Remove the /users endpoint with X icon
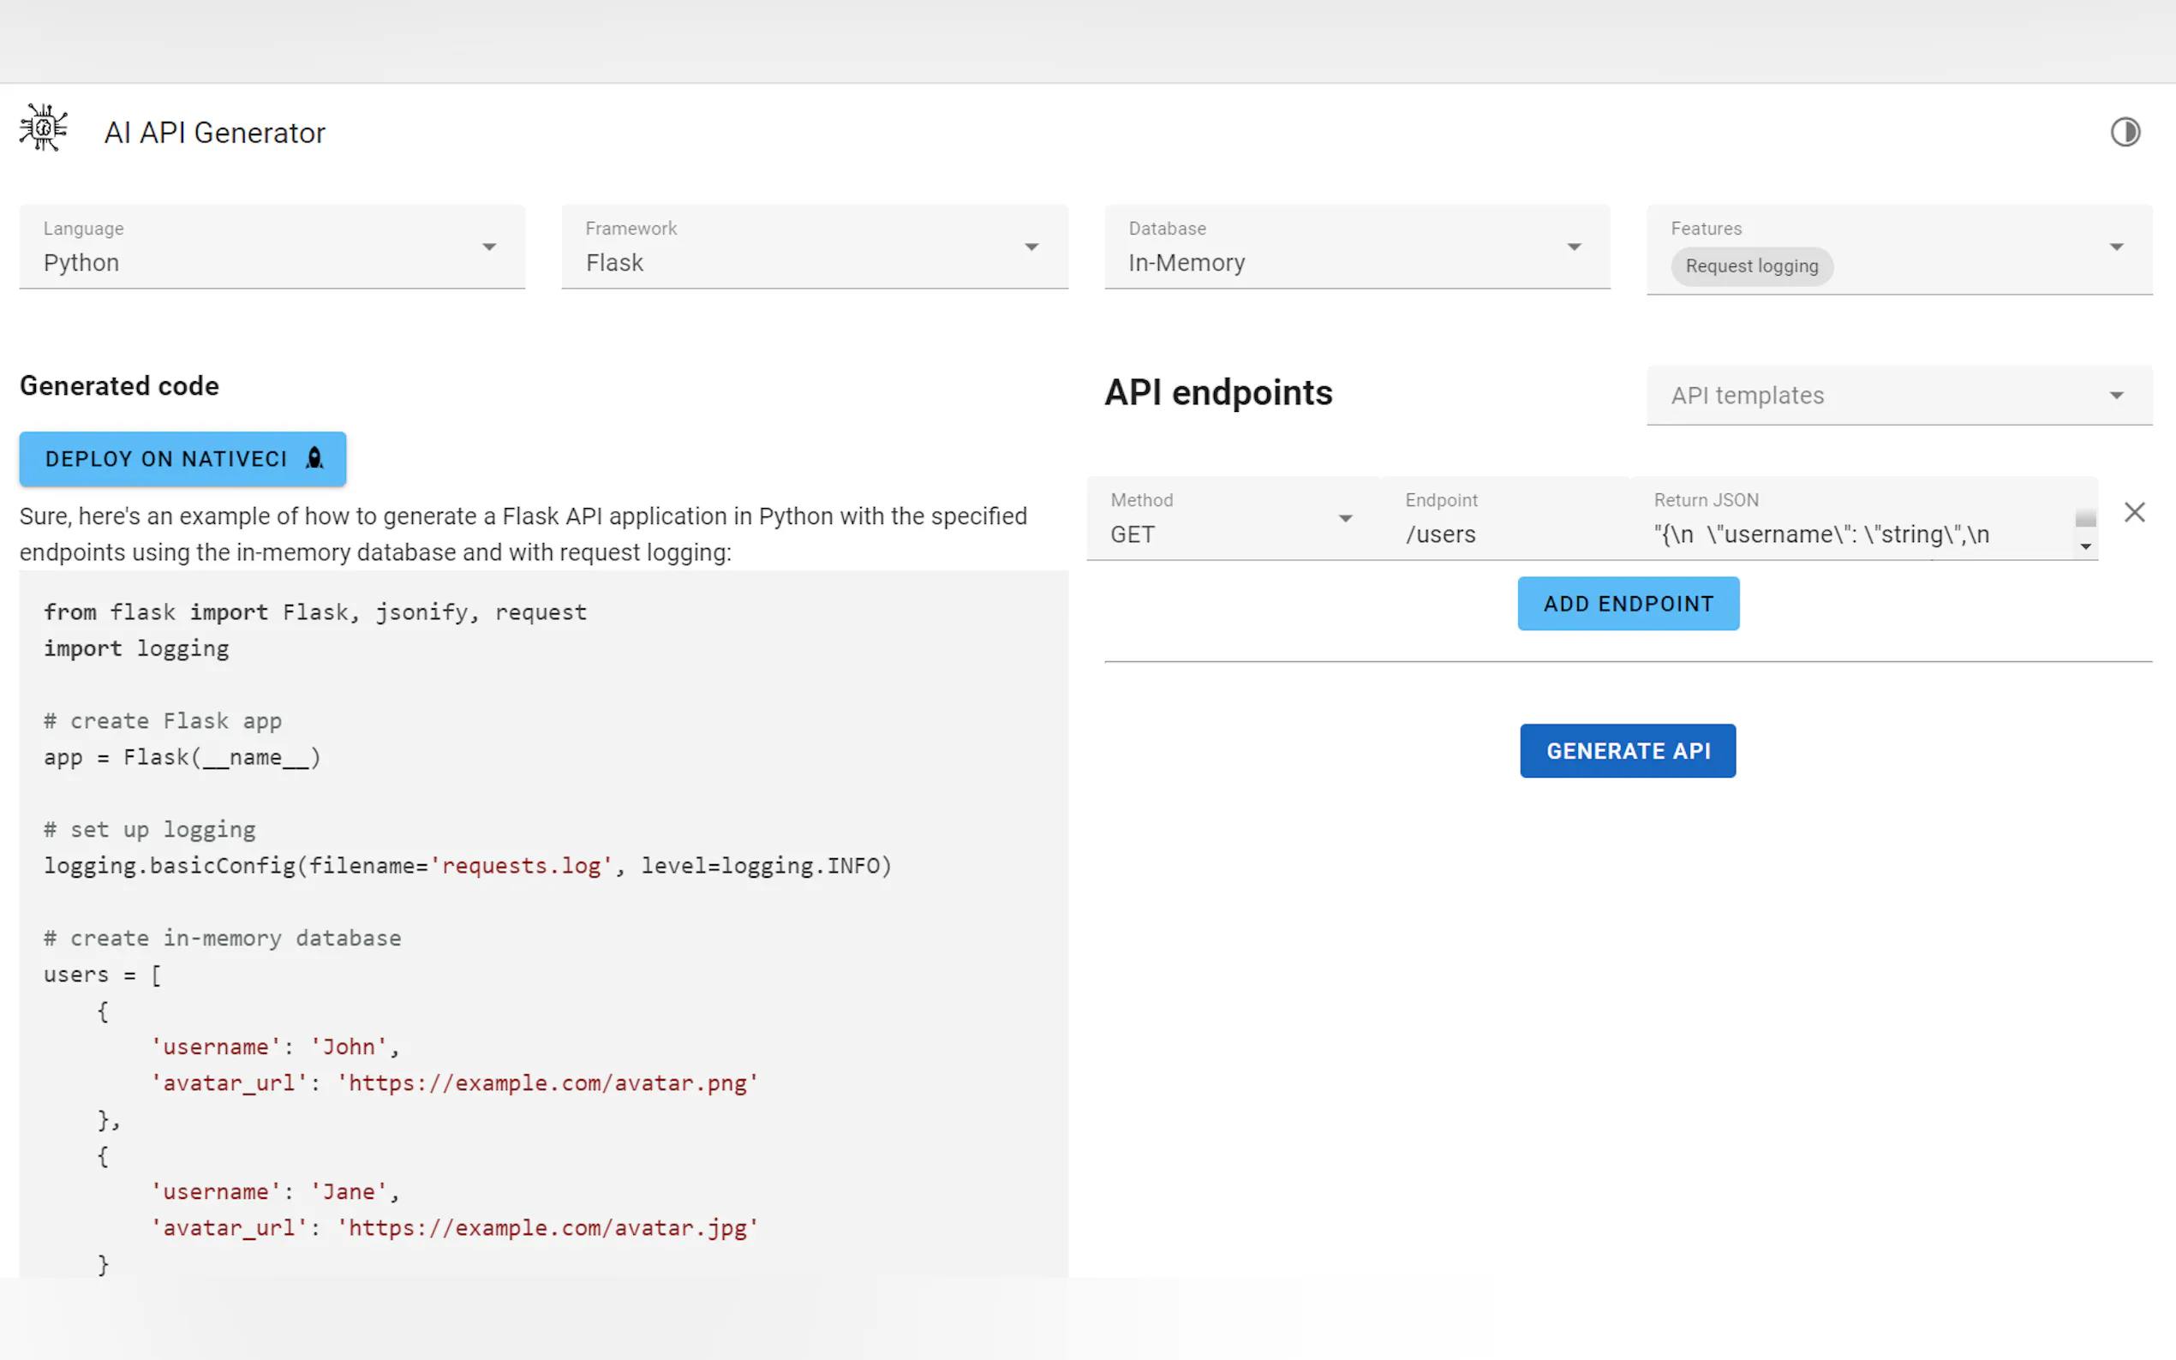The image size is (2176, 1360). [x=2134, y=513]
